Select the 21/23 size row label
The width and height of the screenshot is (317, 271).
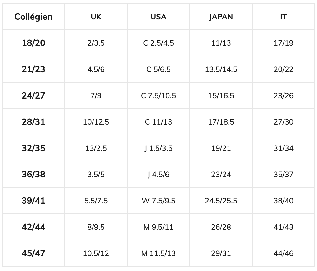(33, 69)
